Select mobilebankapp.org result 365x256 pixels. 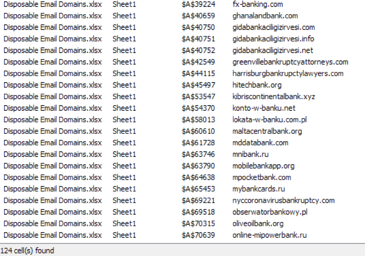tap(182, 166)
